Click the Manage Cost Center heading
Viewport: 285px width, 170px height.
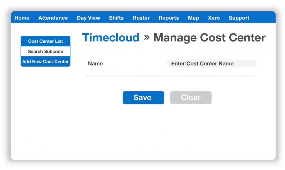[210, 37]
